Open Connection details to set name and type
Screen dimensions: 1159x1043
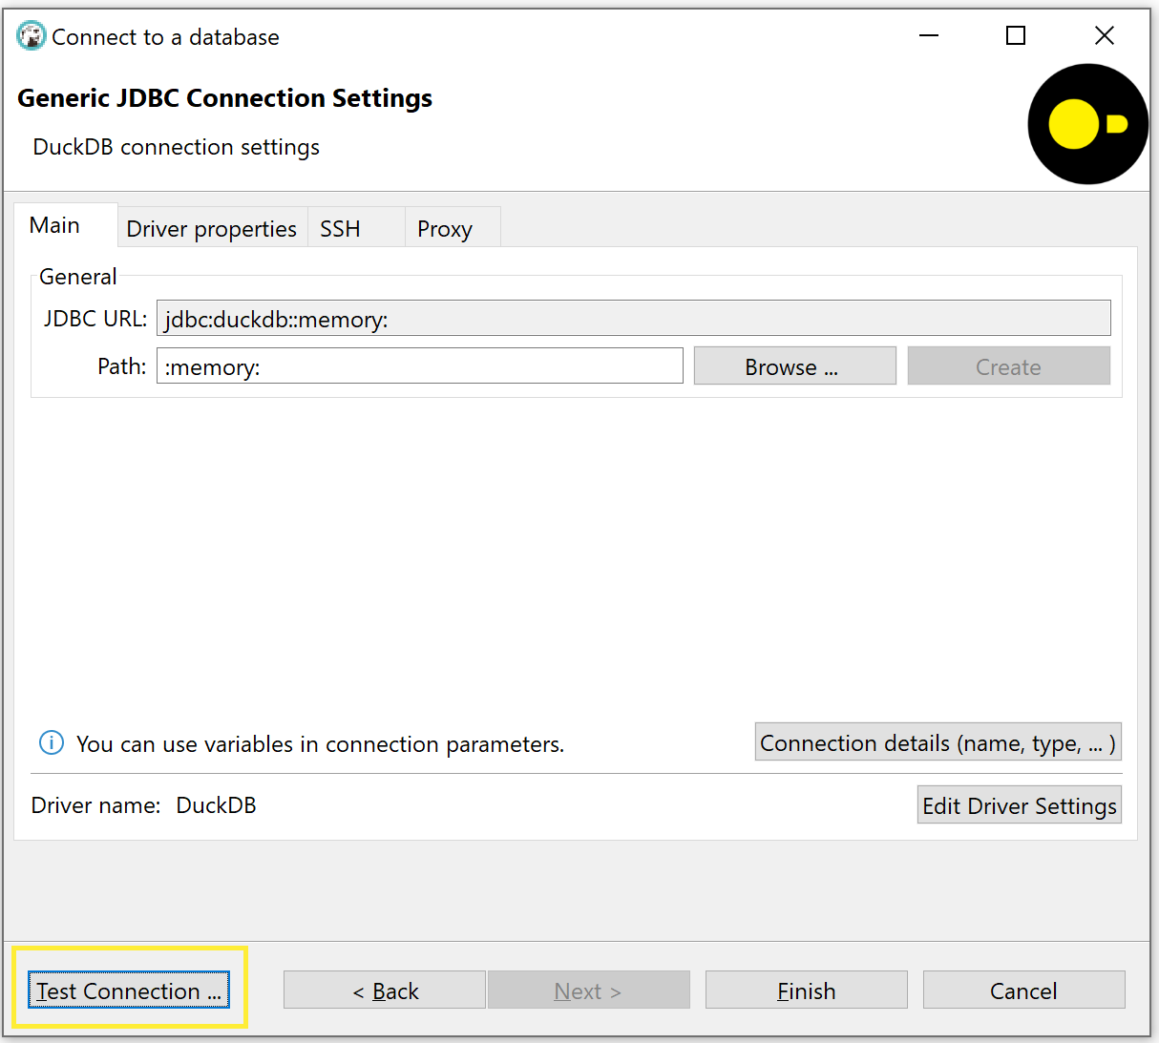pos(937,741)
